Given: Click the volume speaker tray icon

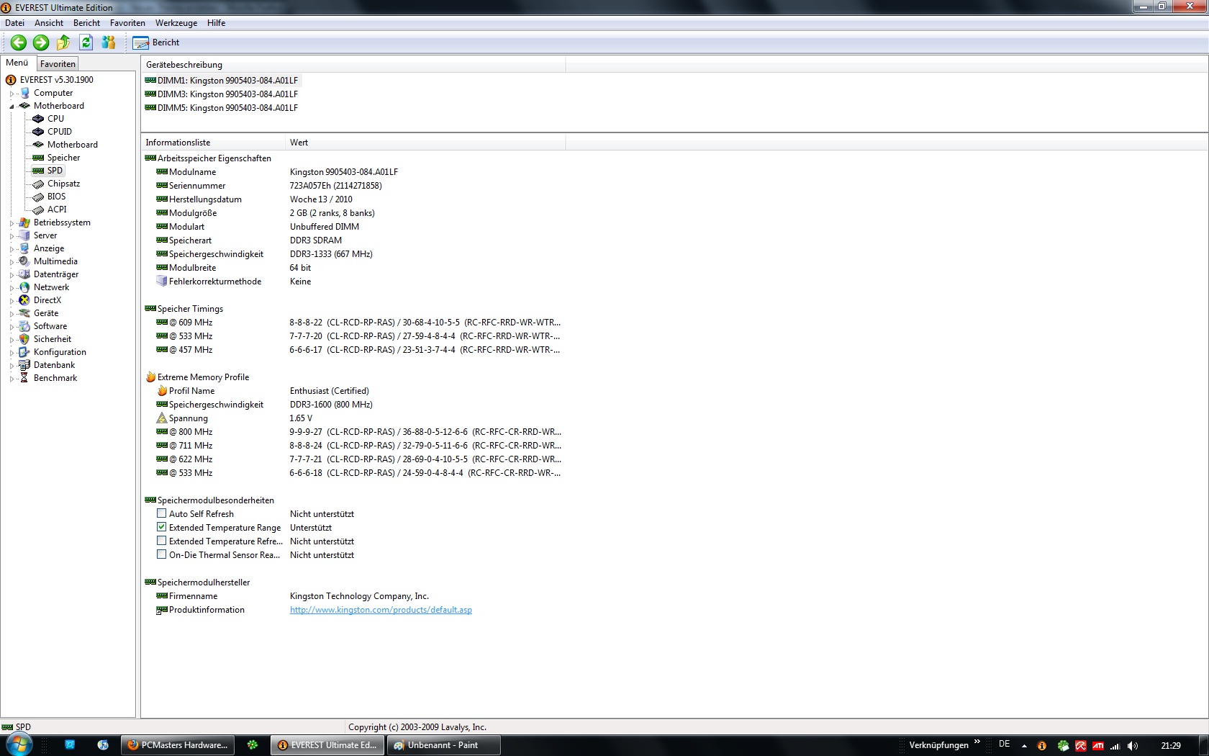Looking at the screenshot, I should (x=1133, y=746).
